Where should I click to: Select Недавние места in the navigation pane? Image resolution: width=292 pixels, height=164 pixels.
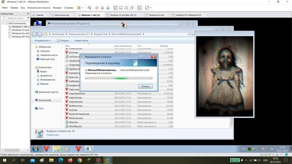click(x=47, y=55)
